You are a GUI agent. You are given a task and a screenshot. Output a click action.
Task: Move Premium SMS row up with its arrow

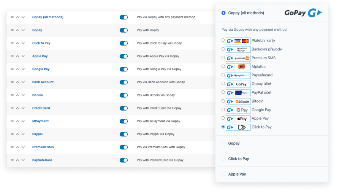(17, 147)
